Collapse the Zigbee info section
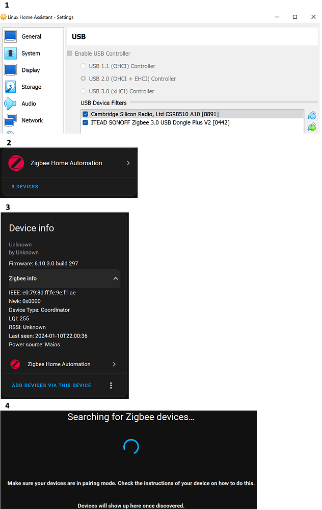Image resolution: width=322 pixels, height=510 pixels. pos(115,278)
